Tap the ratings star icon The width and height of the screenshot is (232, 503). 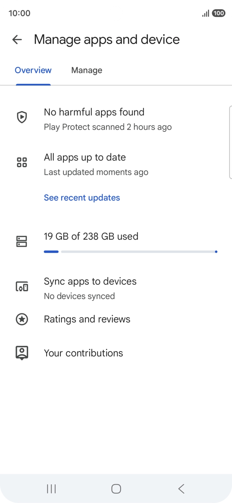(x=22, y=319)
